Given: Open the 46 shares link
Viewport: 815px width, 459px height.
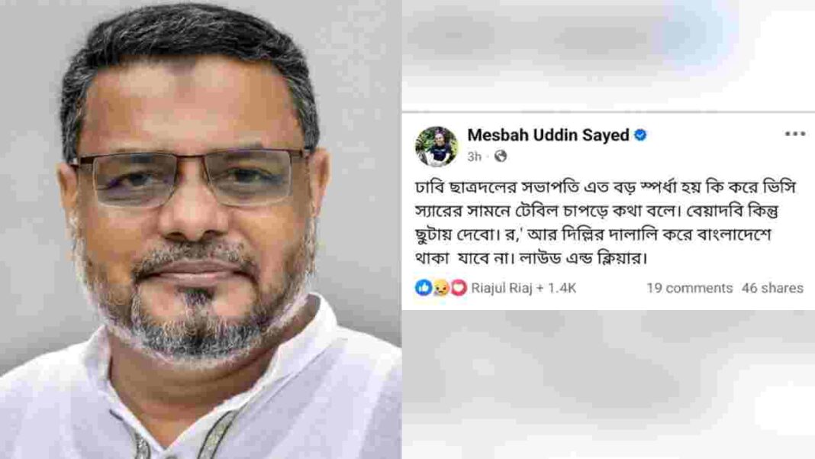Looking at the screenshot, I should 772,288.
